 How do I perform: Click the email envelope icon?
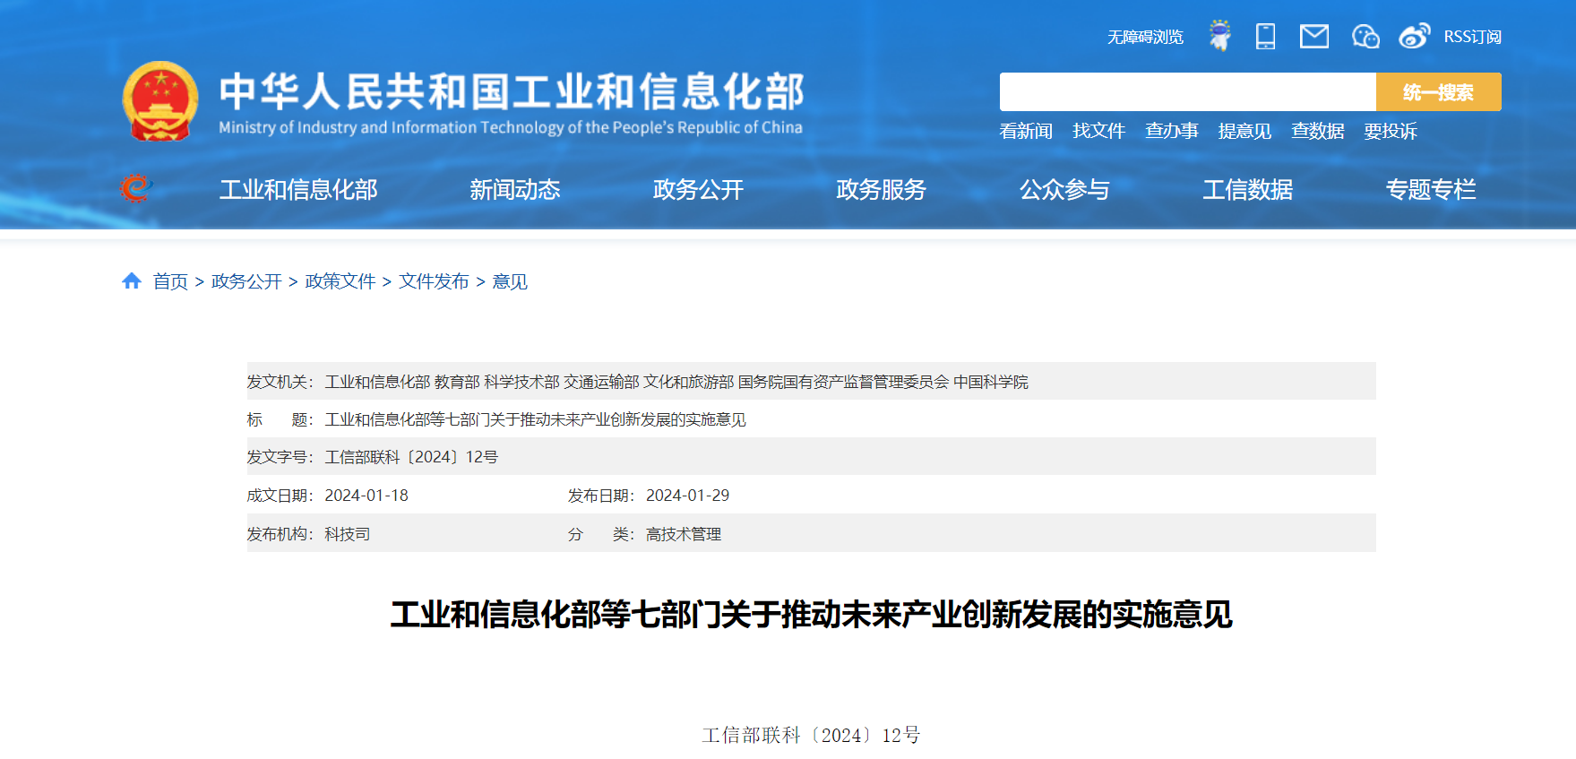1313,36
